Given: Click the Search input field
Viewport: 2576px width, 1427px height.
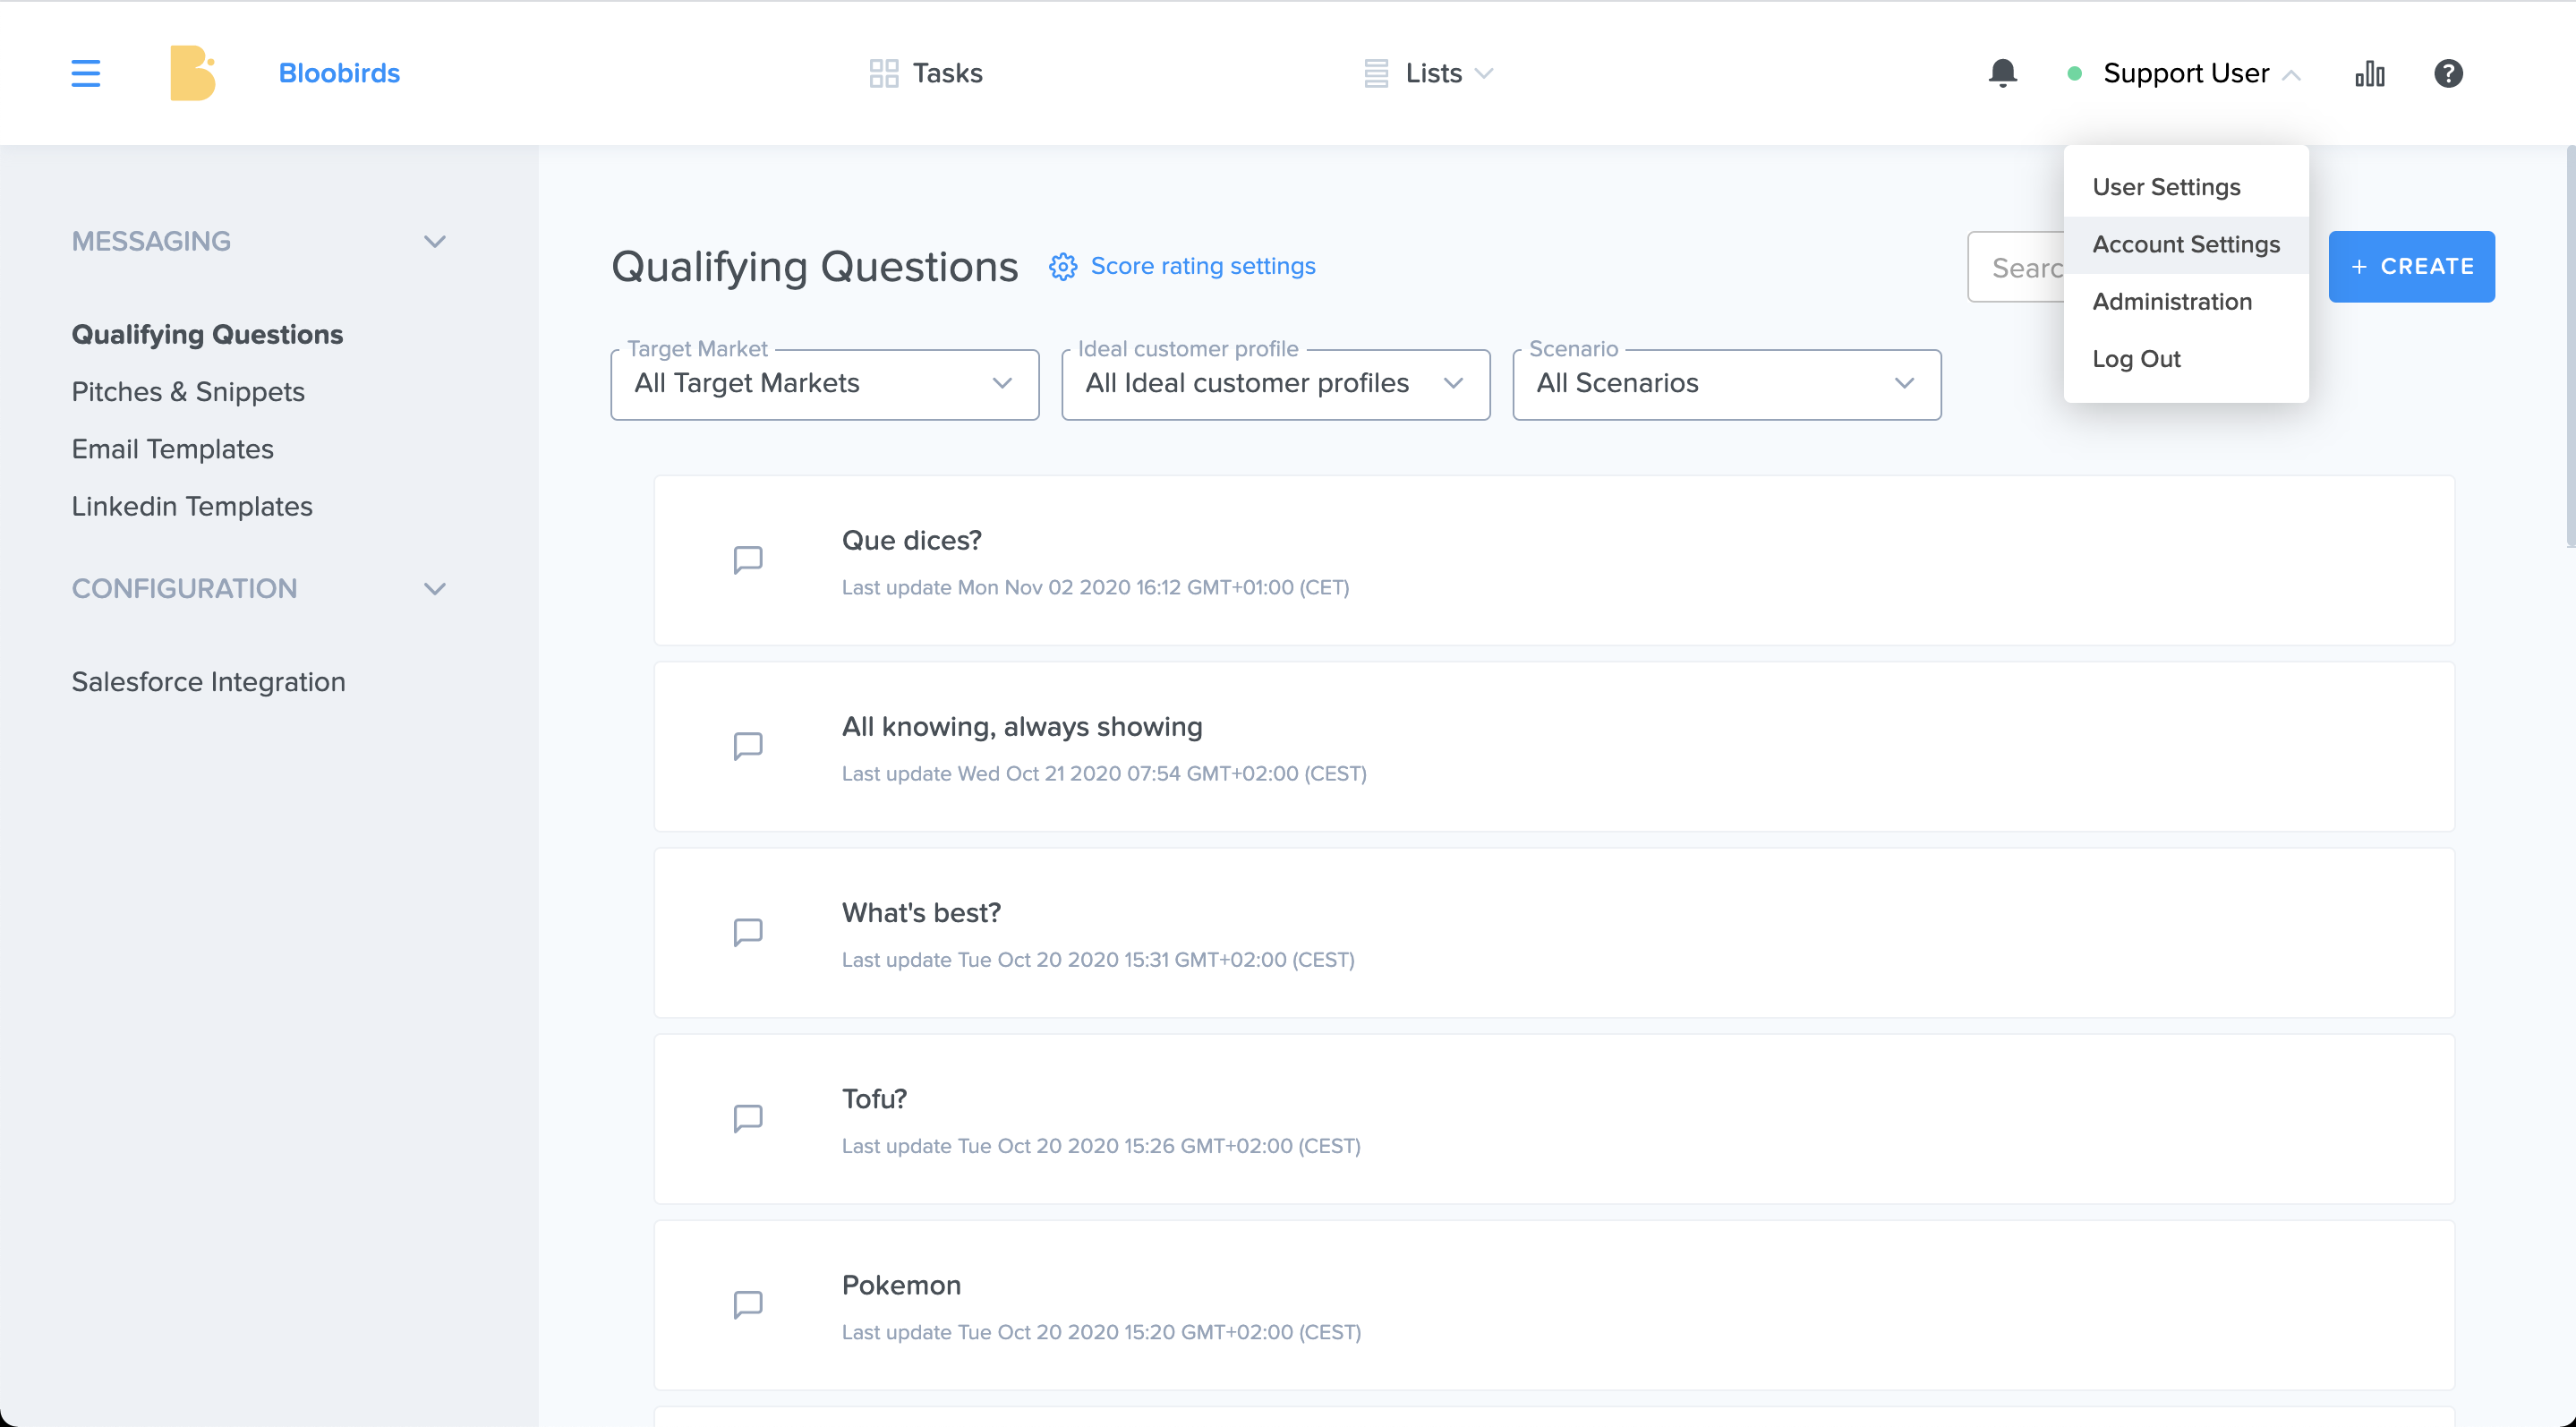Looking at the screenshot, I should 2017,267.
